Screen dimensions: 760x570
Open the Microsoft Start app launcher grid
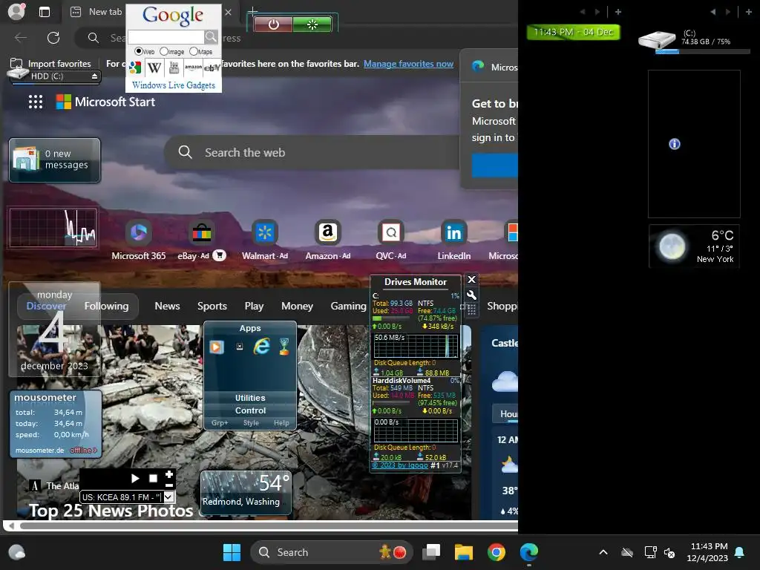point(36,102)
